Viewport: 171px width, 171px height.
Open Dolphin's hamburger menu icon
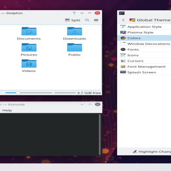pos(96,20)
